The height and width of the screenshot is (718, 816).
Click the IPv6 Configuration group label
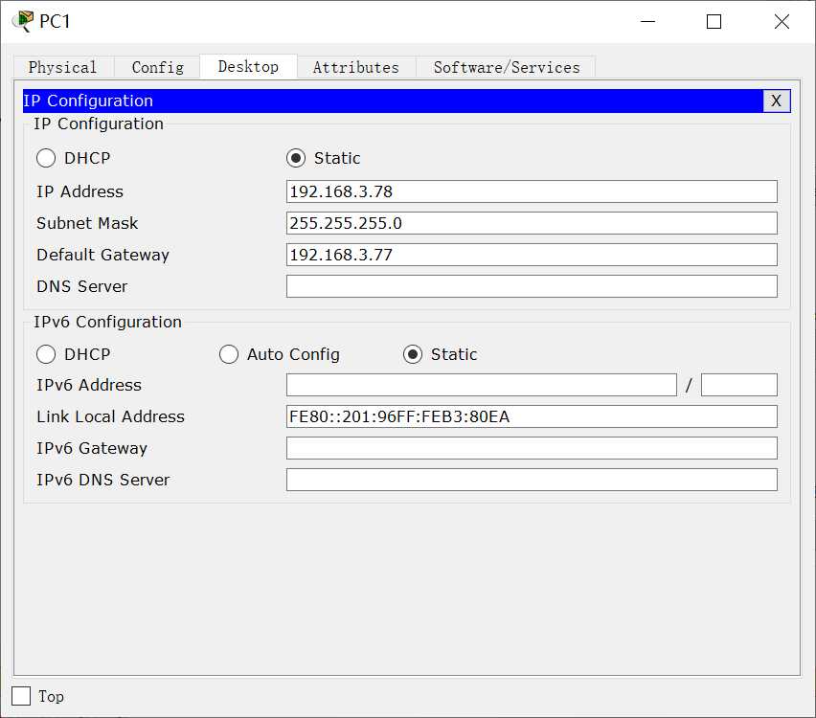(107, 322)
